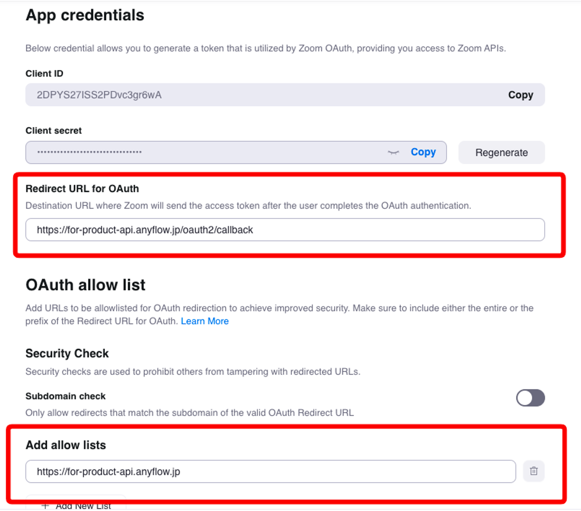Viewport: 581px width, 511px height.
Task: Click the masked client secret field
Action: point(203,153)
